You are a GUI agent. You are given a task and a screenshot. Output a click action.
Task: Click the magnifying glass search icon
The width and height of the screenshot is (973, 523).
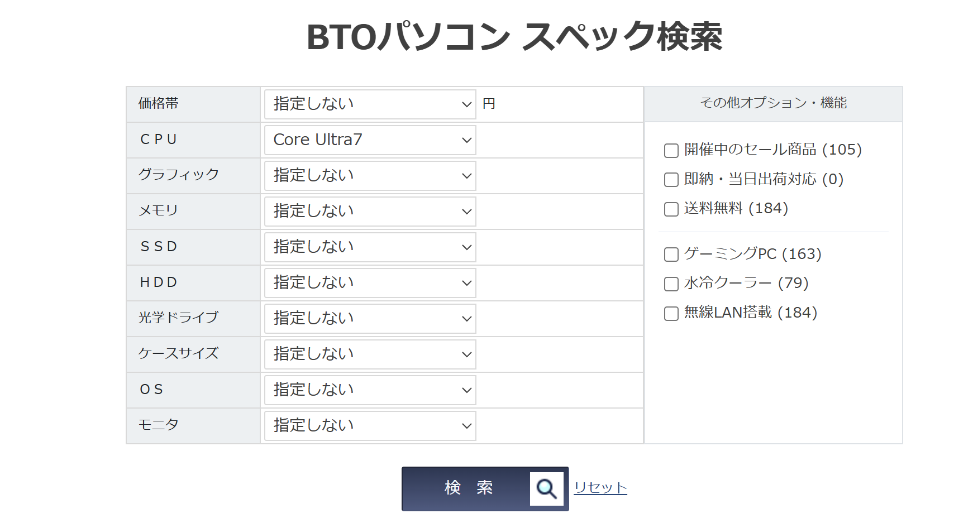click(x=546, y=489)
